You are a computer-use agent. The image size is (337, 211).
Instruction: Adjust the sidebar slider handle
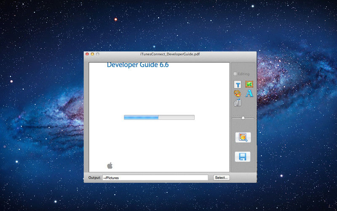[x=243, y=118]
